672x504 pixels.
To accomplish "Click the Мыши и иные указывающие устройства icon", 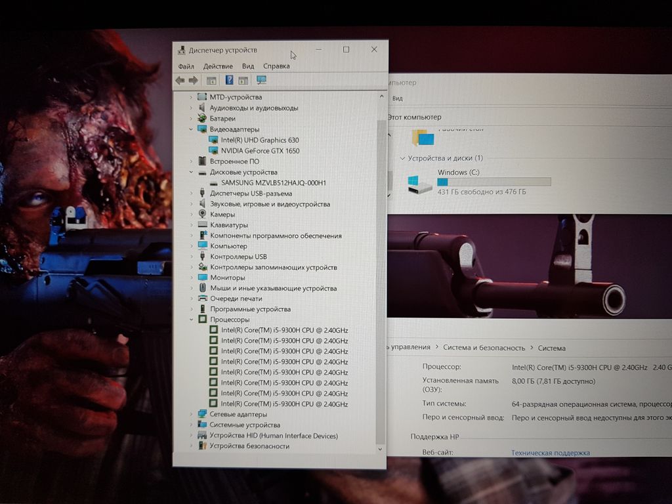I will tap(203, 288).
